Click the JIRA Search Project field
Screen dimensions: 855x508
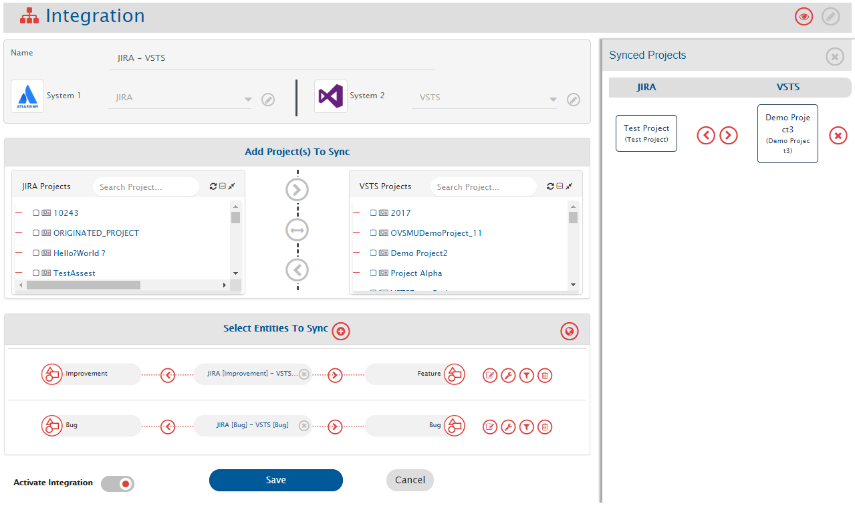coord(146,187)
